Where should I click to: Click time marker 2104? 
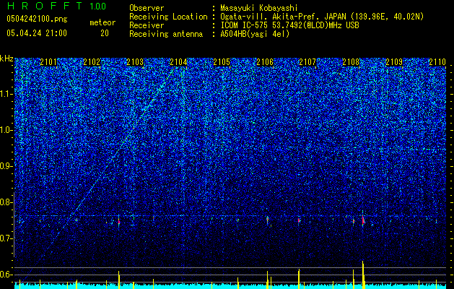point(178,62)
